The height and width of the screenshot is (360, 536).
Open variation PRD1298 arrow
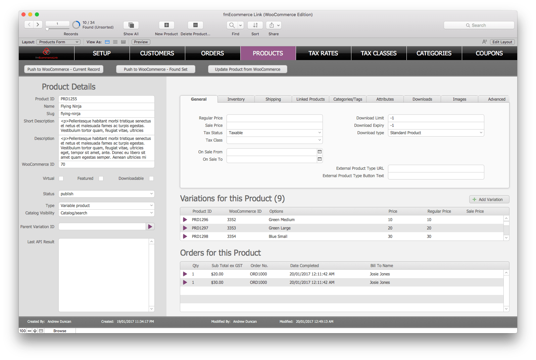coord(185,237)
